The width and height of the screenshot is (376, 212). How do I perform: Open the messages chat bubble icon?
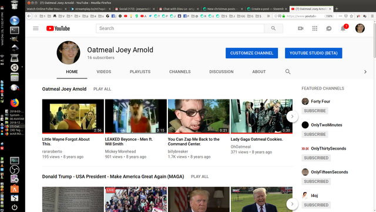(329, 28)
